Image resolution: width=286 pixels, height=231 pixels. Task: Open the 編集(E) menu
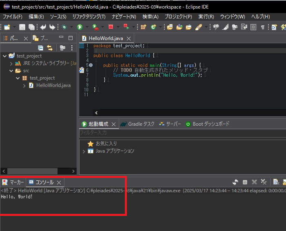pos(36,17)
